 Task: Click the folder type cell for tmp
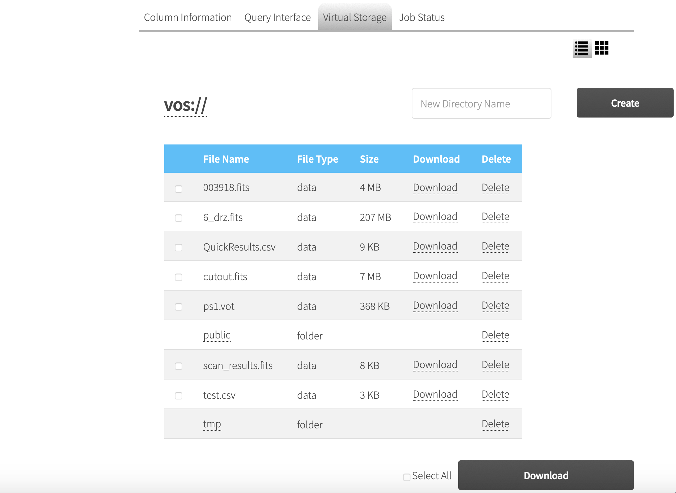tap(310, 425)
